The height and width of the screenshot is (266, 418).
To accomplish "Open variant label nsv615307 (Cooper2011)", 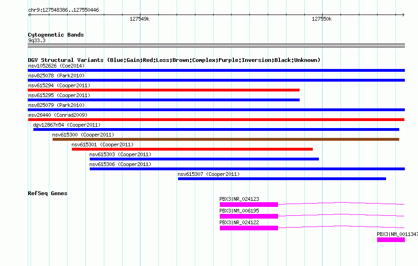I will coord(209,174).
